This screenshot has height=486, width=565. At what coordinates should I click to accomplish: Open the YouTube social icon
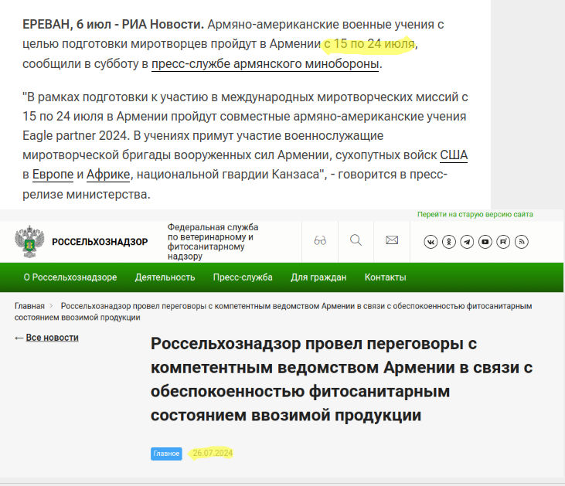(485, 242)
